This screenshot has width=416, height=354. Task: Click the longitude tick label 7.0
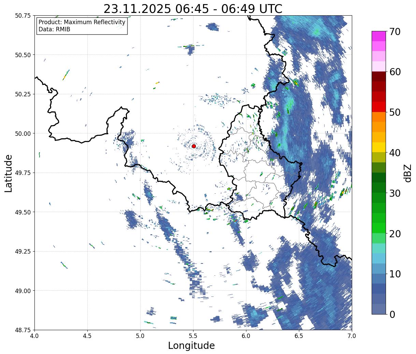coord(352,336)
